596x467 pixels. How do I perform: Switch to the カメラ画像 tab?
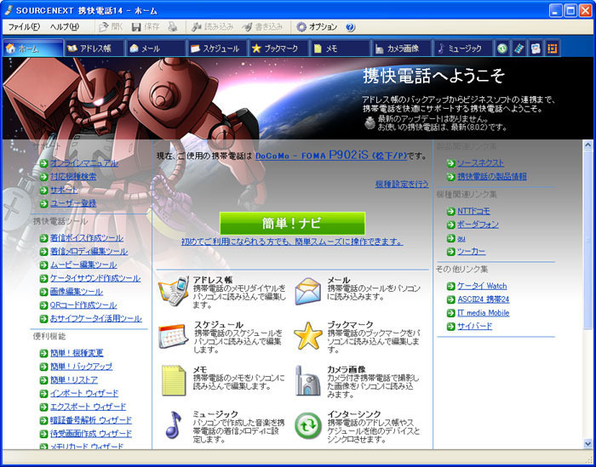click(x=402, y=48)
